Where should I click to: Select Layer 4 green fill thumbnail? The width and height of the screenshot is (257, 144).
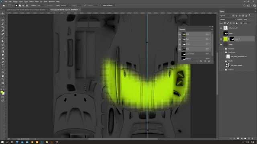pos(226,39)
